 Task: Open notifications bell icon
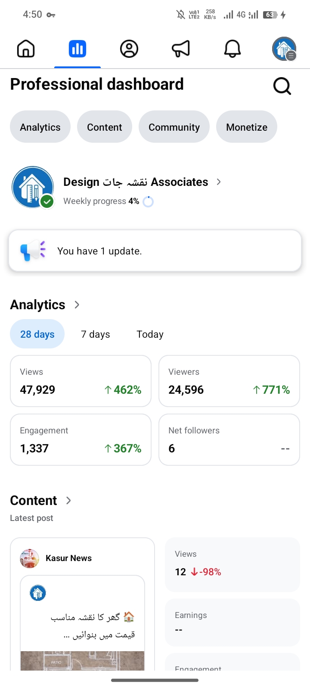pos(232,49)
